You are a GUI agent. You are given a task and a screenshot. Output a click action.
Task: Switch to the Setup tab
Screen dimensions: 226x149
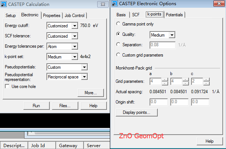point(11,16)
